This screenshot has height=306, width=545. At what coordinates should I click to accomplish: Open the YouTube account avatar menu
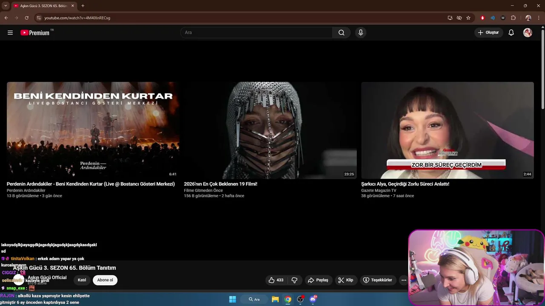pos(528,33)
